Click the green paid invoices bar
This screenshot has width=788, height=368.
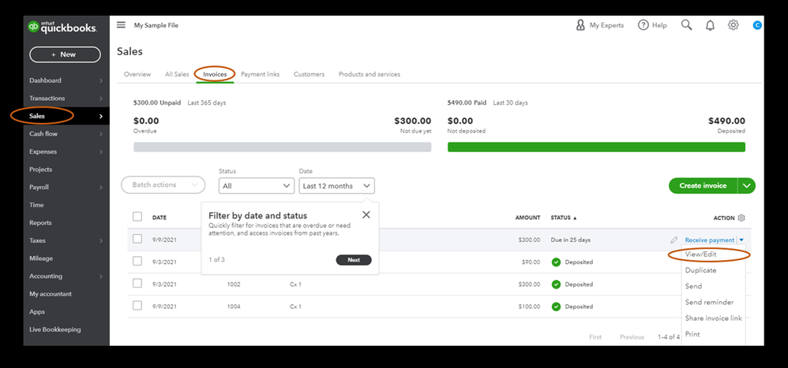tap(597, 147)
